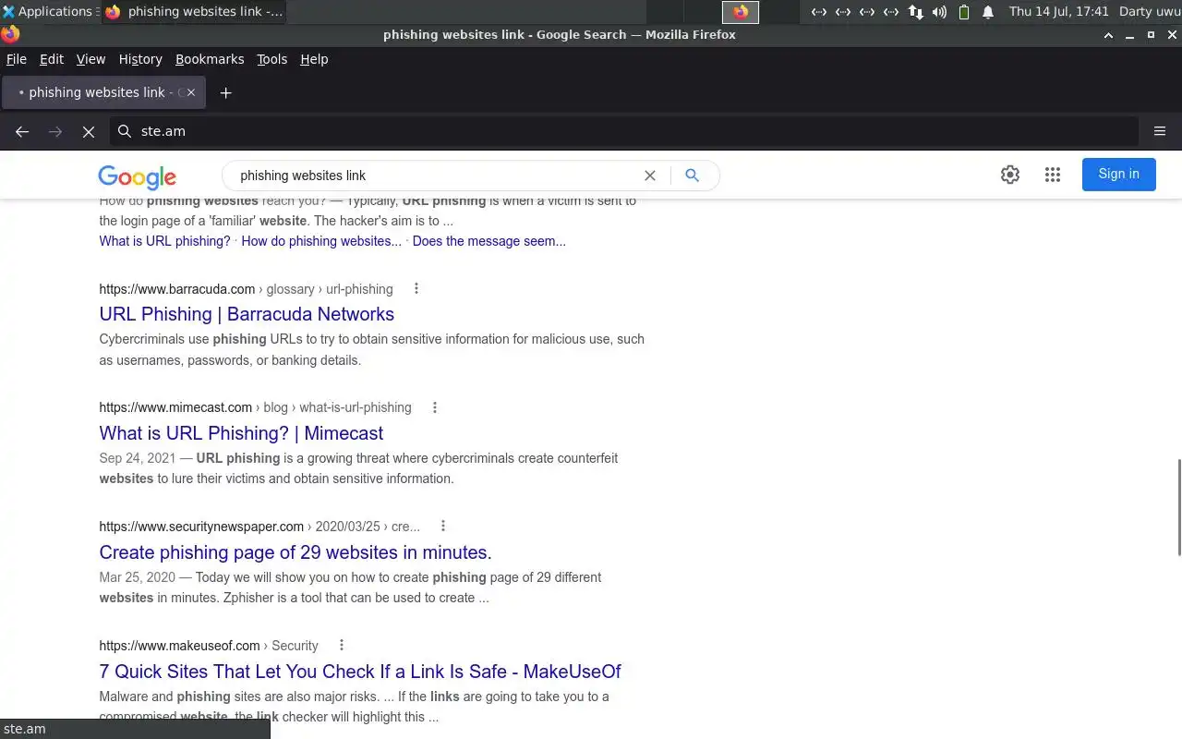Open the Bookmarks menu
1182x739 pixels.
pos(210,59)
